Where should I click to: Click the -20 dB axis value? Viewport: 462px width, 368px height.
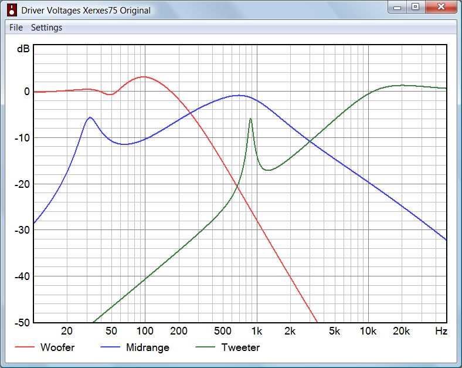point(22,184)
